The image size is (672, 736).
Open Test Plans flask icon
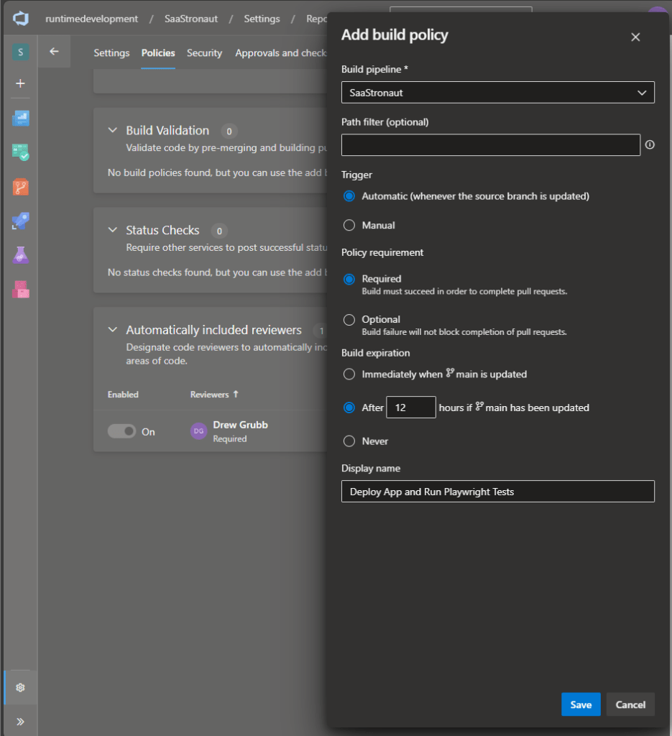tap(20, 255)
